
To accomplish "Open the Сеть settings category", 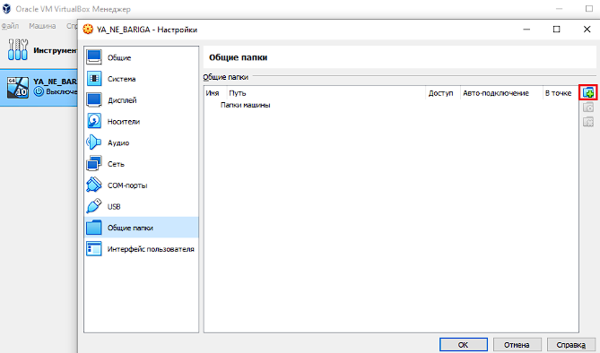I will (141, 164).
